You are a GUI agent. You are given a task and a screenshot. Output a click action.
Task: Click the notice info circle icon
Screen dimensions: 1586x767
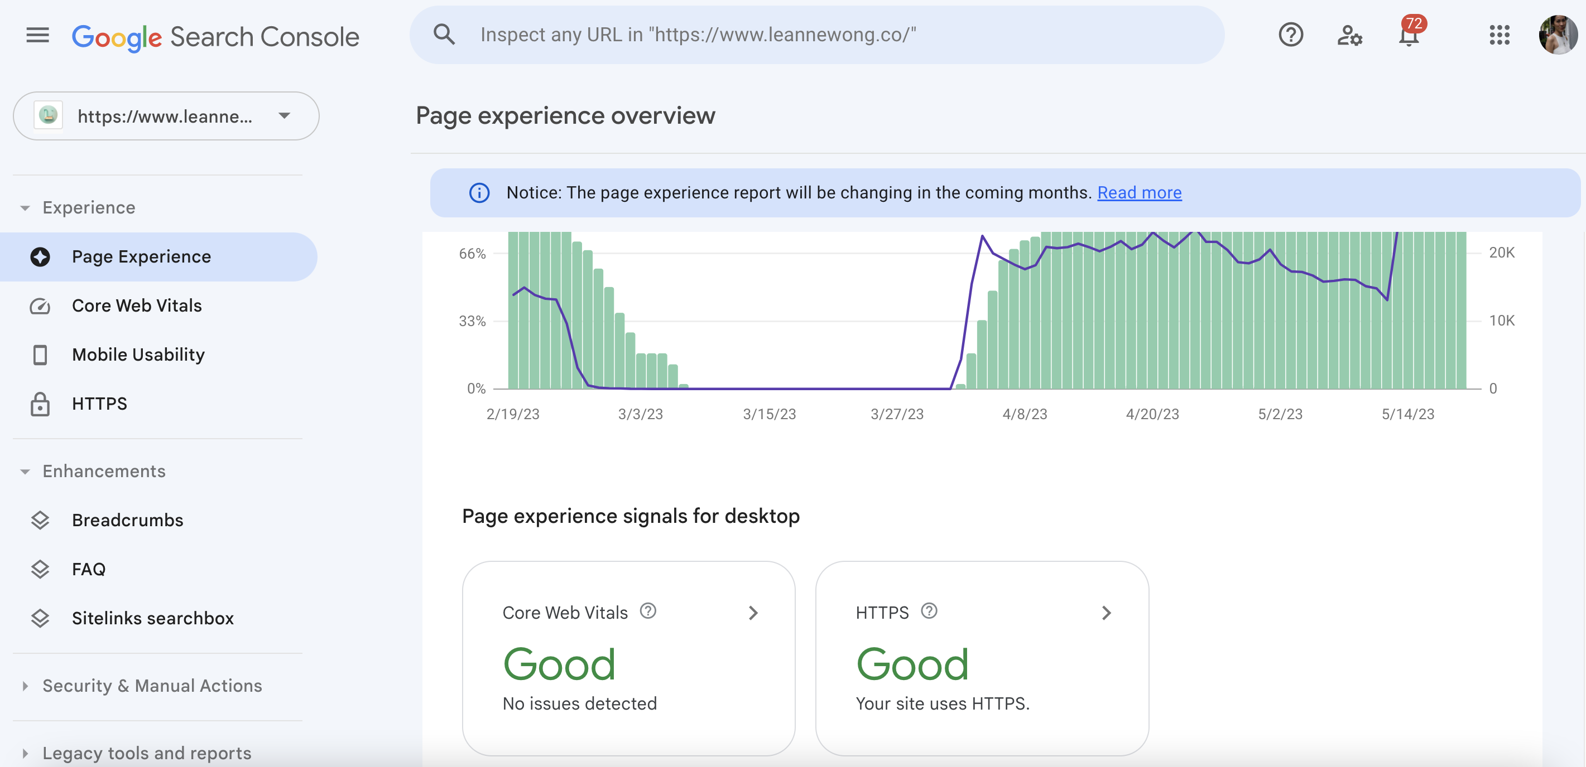point(479,192)
